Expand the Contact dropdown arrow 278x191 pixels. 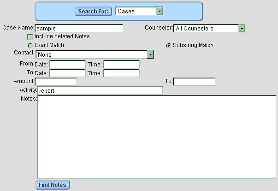click(150, 54)
